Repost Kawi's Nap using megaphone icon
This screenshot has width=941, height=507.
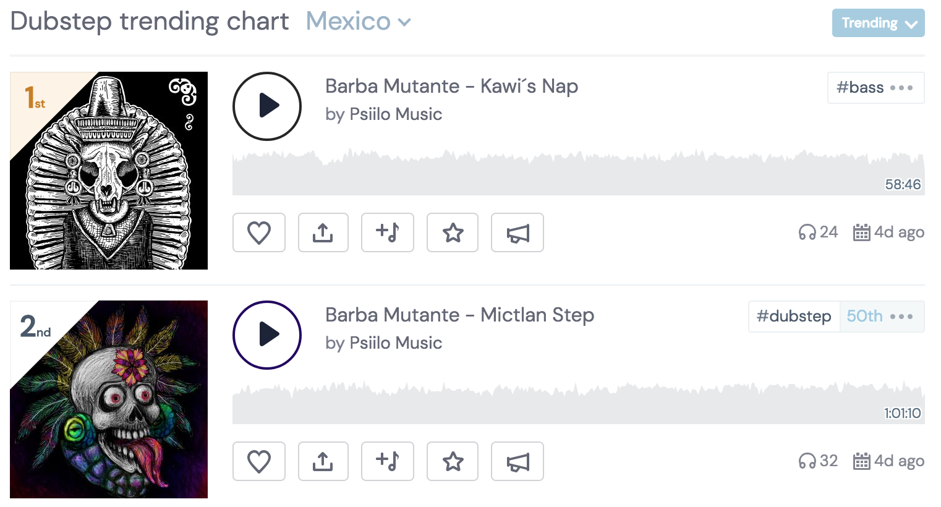click(x=517, y=233)
